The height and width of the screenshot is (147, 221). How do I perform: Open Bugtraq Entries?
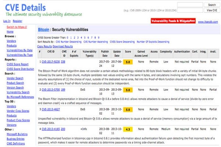pos(15,139)
